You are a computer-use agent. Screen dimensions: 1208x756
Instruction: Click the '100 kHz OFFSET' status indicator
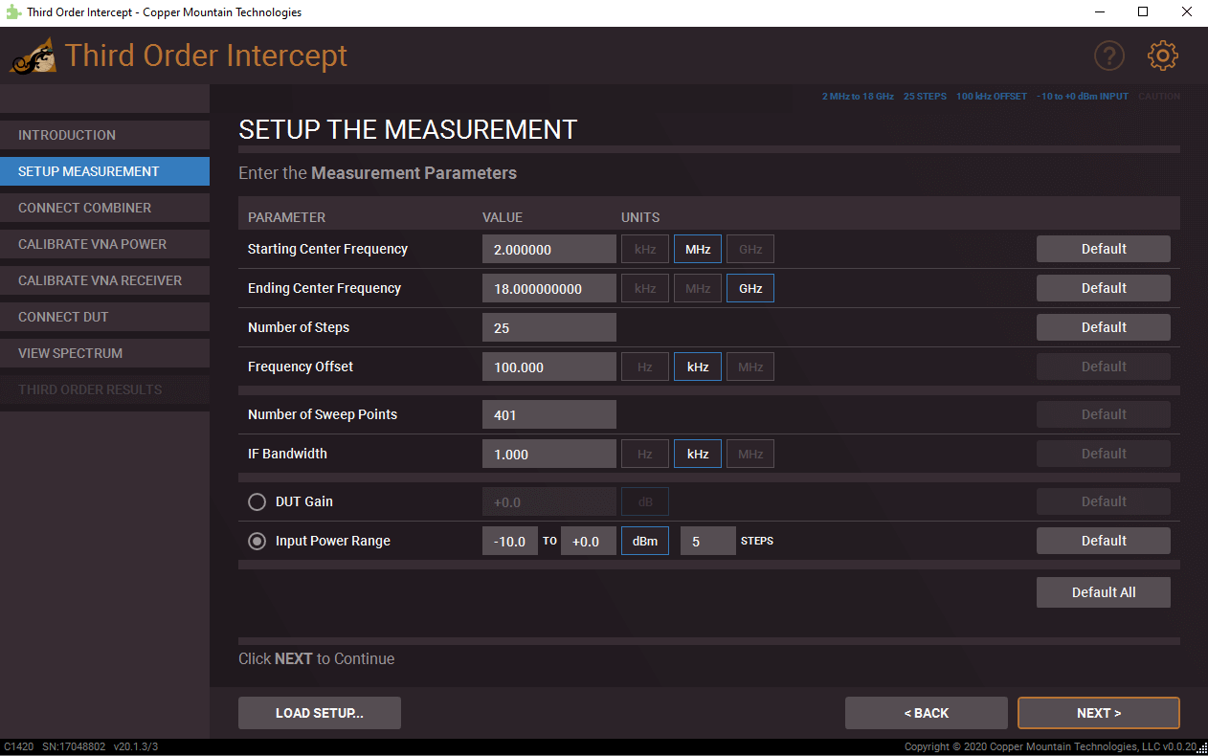(992, 96)
